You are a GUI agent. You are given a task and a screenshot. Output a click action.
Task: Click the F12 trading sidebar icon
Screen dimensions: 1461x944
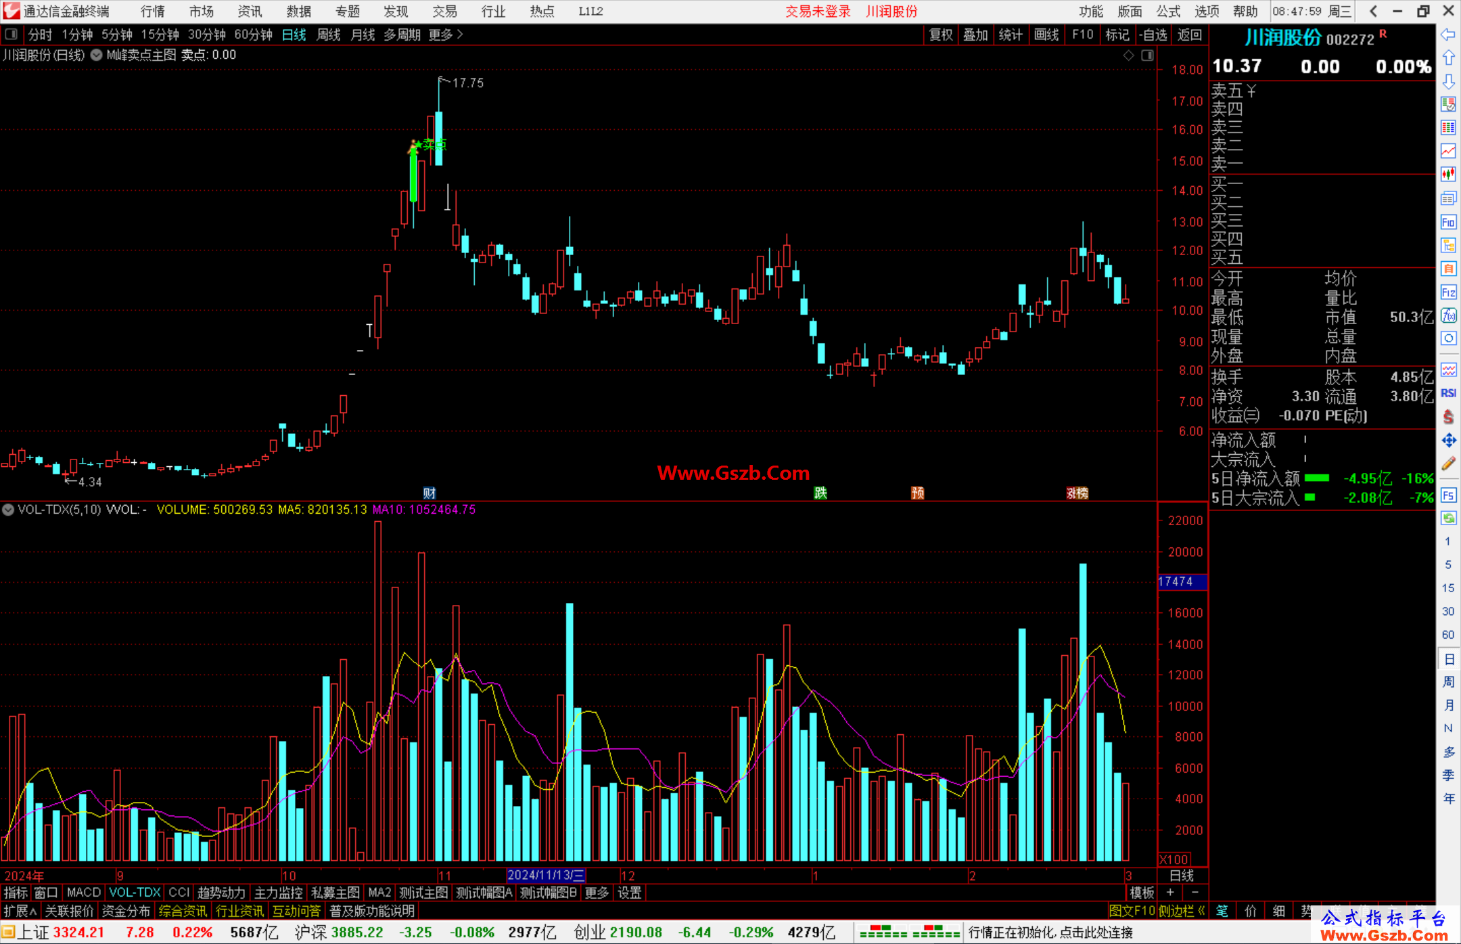point(1448,292)
